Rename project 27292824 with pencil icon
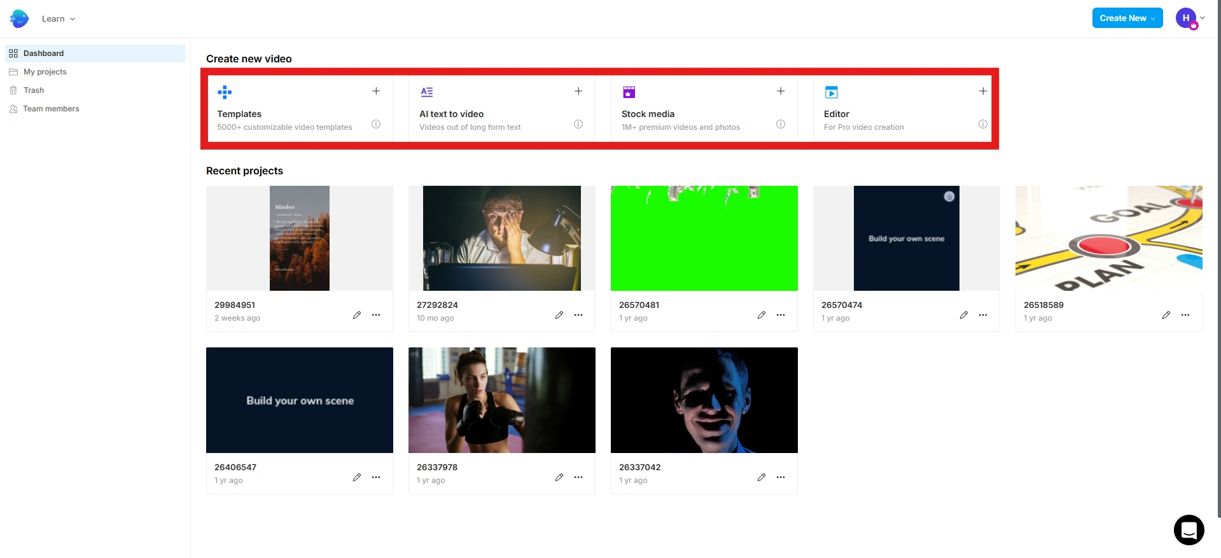The height and width of the screenshot is (558, 1221). click(559, 315)
